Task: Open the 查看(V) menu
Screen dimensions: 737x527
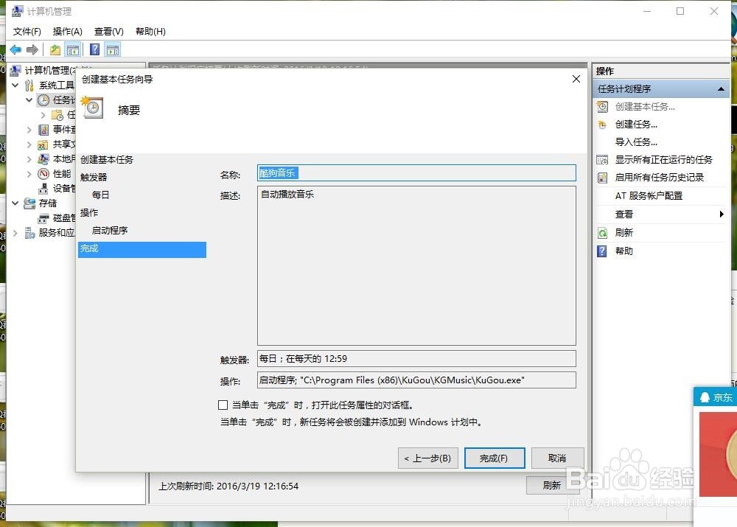Action: (108, 32)
